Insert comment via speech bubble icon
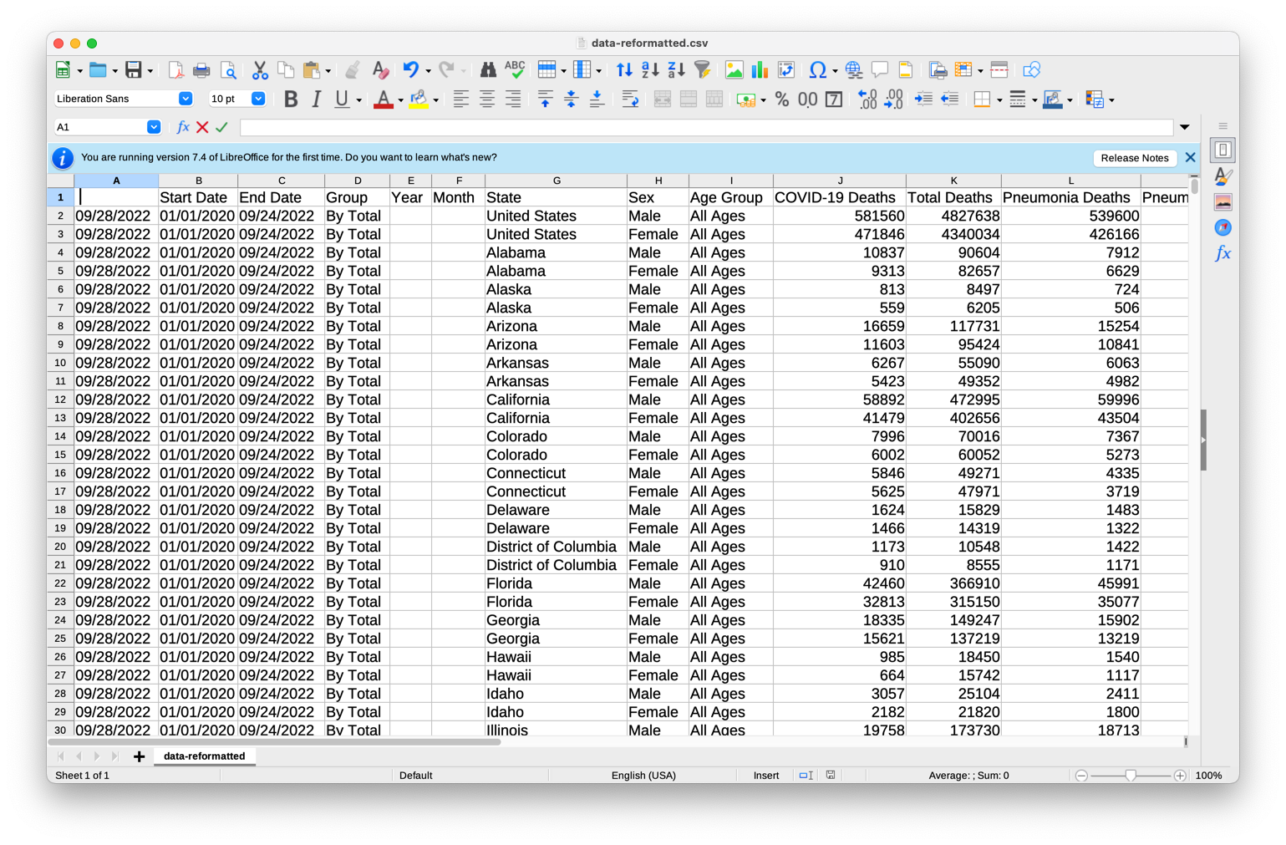Image resolution: width=1286 pixels, height=845 pixels. (x=879, y=70)
